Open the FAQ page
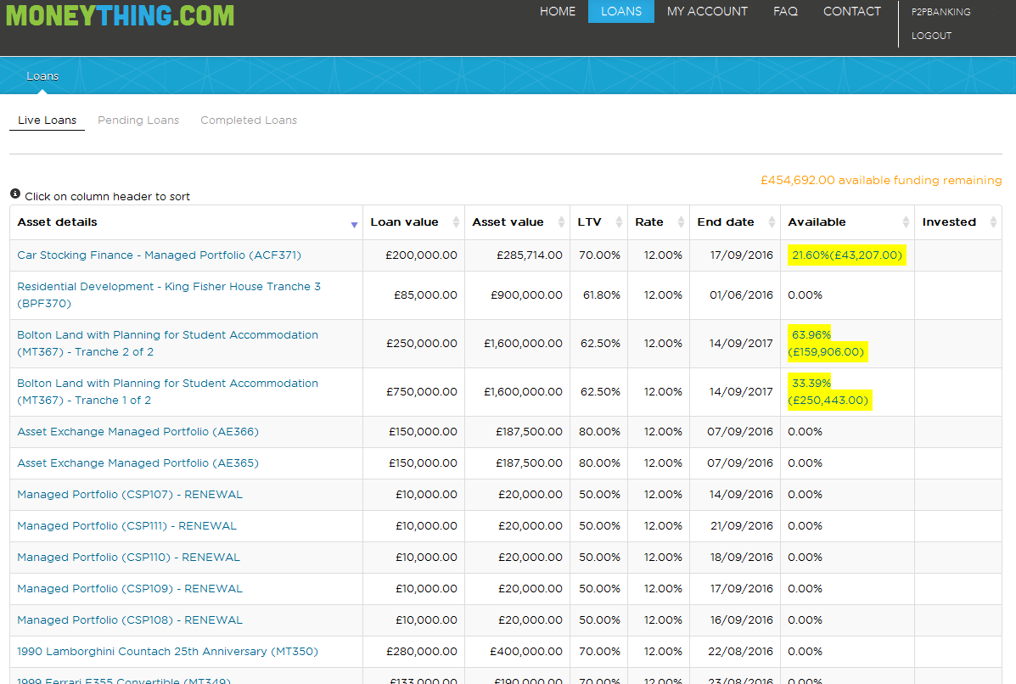The height and width of the screenshot is (684, 1016). tap(785, 12)
